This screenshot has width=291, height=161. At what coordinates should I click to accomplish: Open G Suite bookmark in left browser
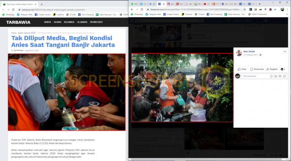71,14
